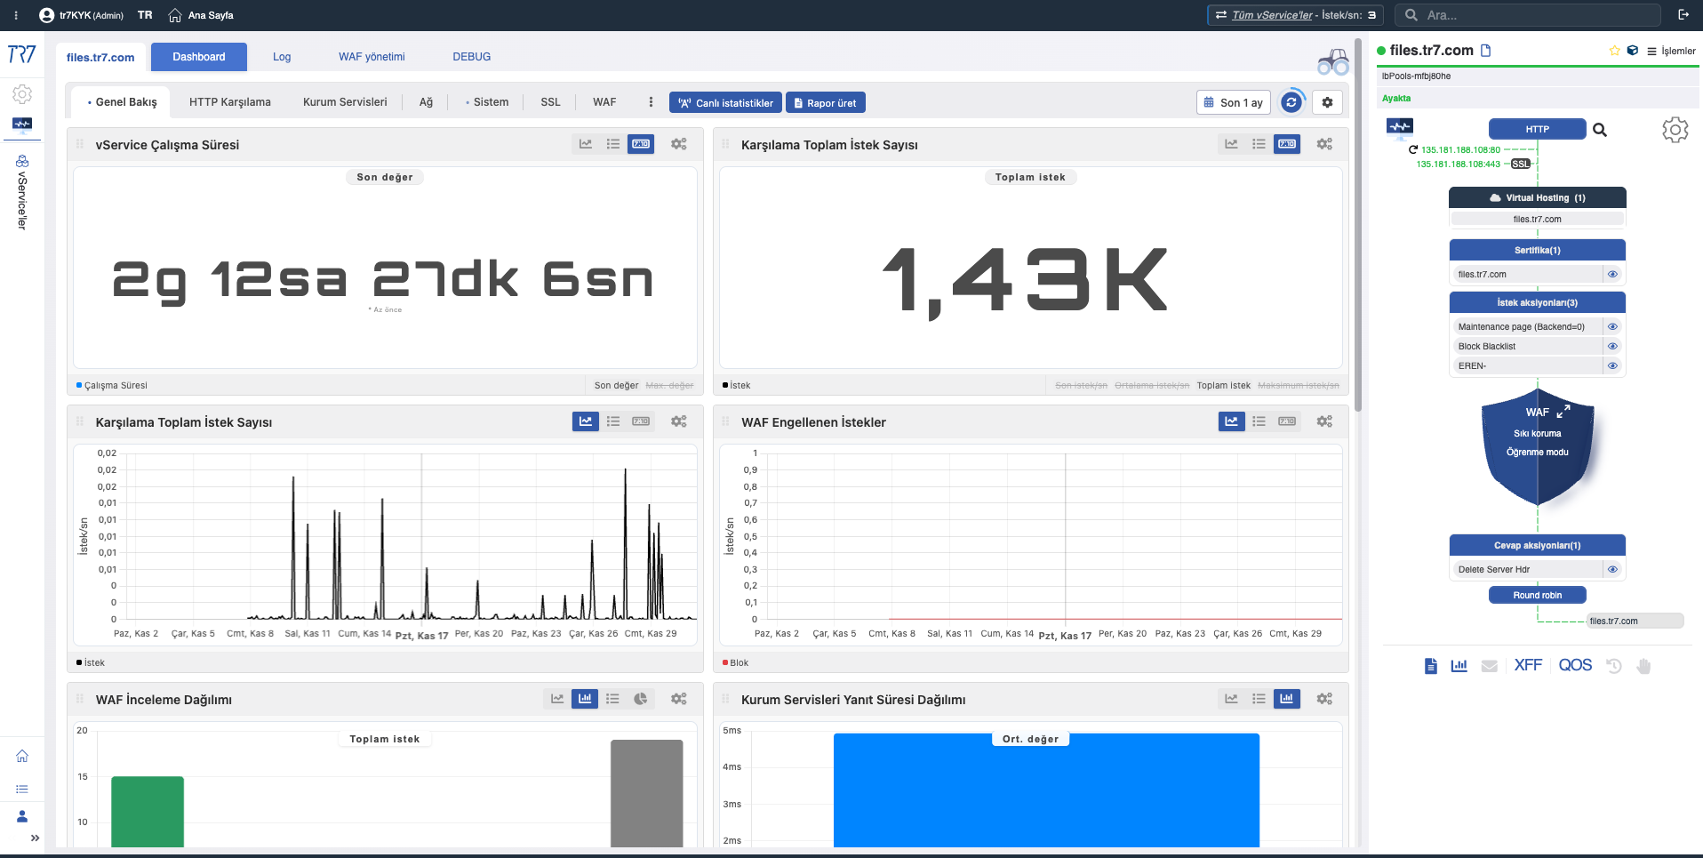The image size is (1703, 858).
Task: Click the cube icon beside İşlemler
Action: click(x=1632, y=51)
